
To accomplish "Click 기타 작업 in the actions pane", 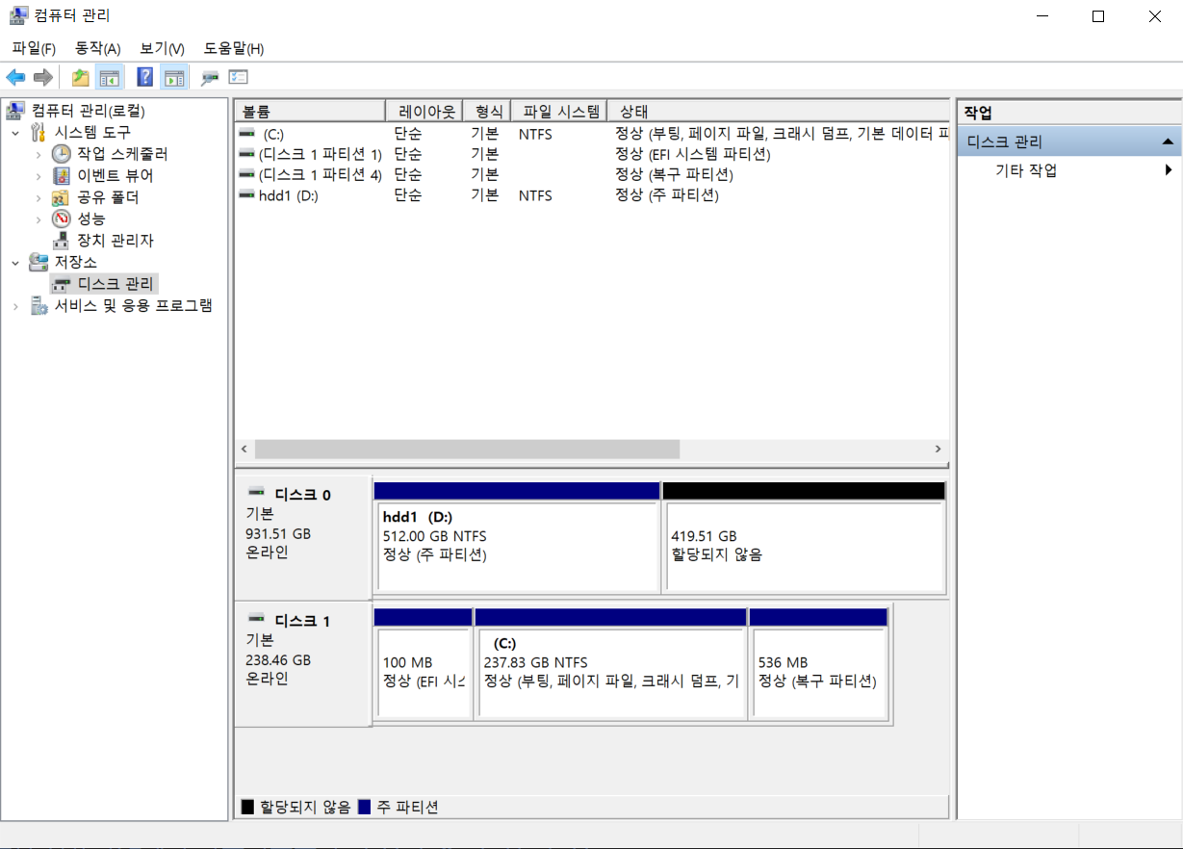I will [x=1026, y=170].
